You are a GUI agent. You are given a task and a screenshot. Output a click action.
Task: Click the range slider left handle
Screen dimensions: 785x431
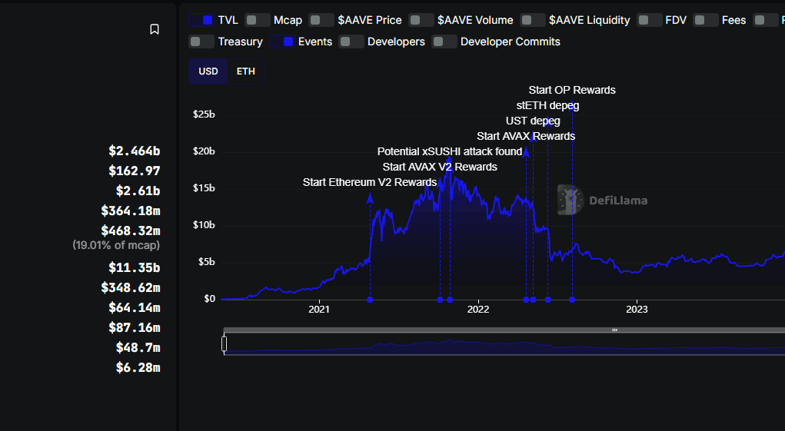[224, 344]
